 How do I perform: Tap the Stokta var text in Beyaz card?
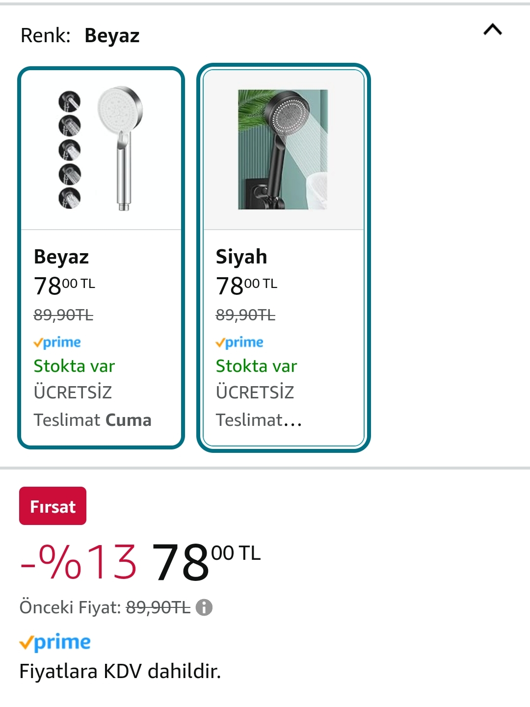(x=74, y=366)
